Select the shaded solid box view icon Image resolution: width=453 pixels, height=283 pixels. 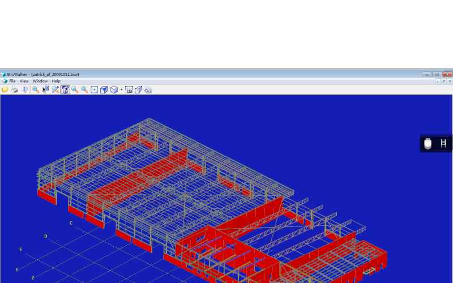(104, 89)
